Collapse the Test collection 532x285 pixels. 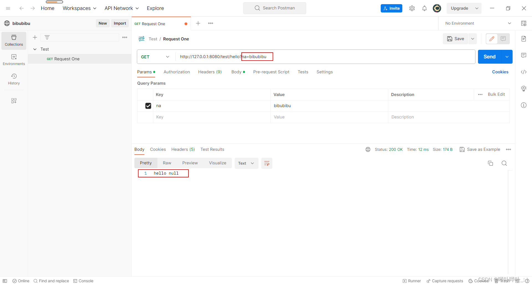coord(35,49)
